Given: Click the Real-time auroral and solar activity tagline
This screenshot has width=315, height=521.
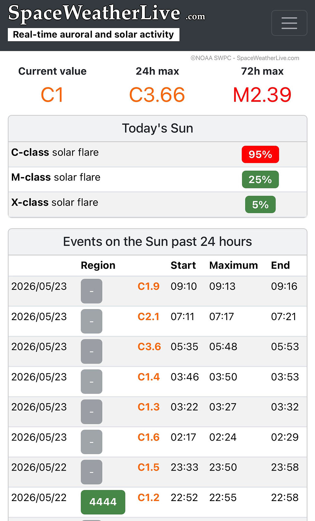Looking at the screenshot, I should pyautogui.click(x=94, y=34).
